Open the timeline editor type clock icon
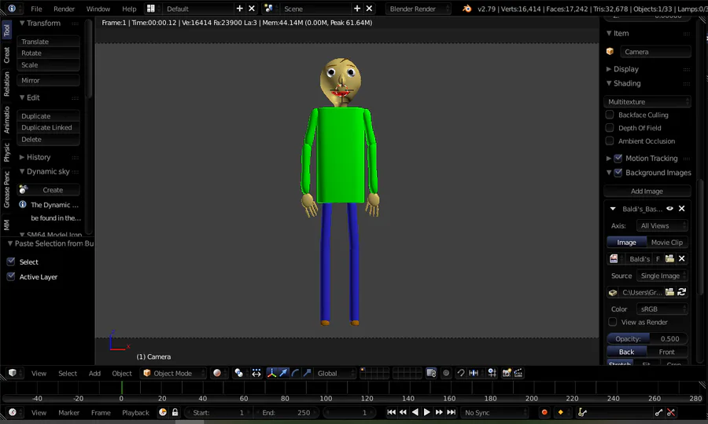This screenshot has width=708, height=424. pos(12,412)
